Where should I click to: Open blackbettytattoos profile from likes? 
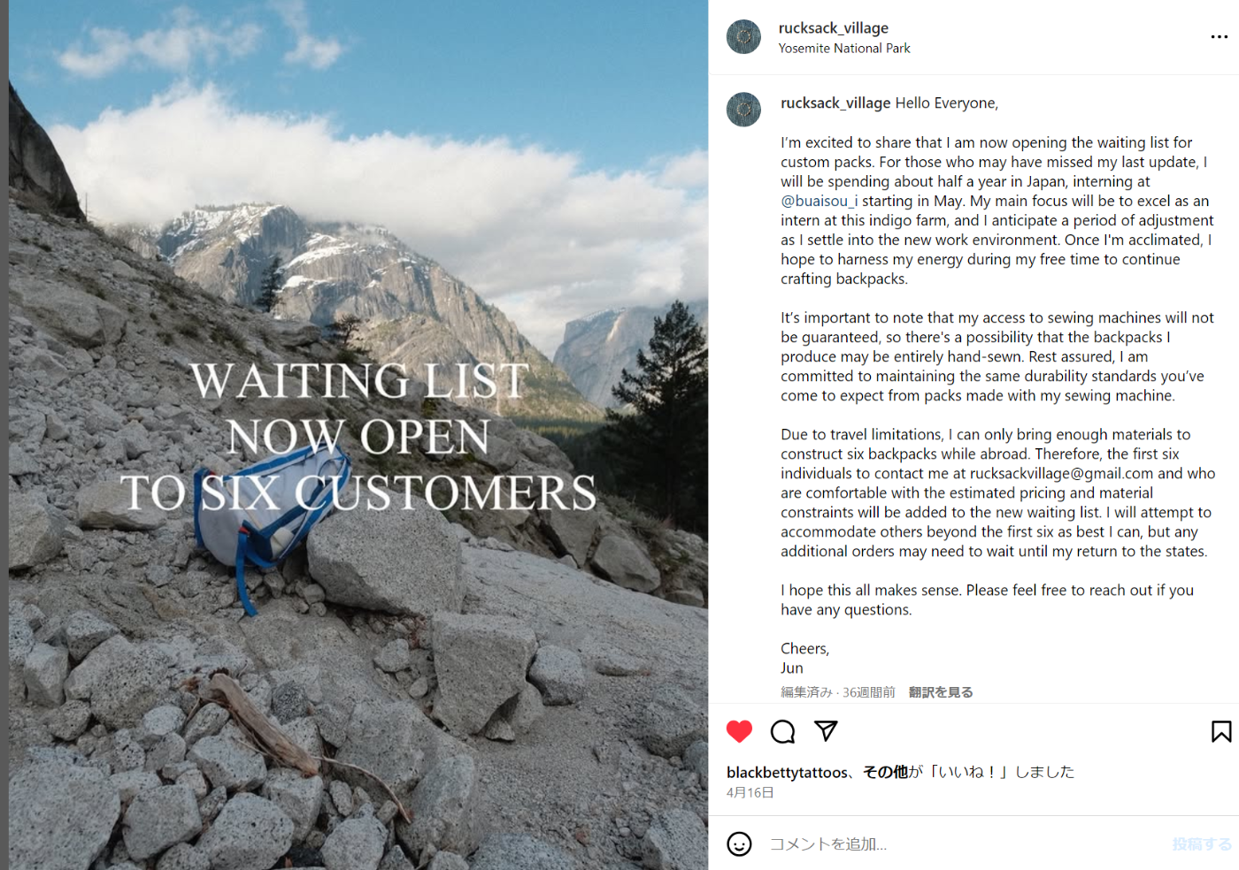[787, 772]
